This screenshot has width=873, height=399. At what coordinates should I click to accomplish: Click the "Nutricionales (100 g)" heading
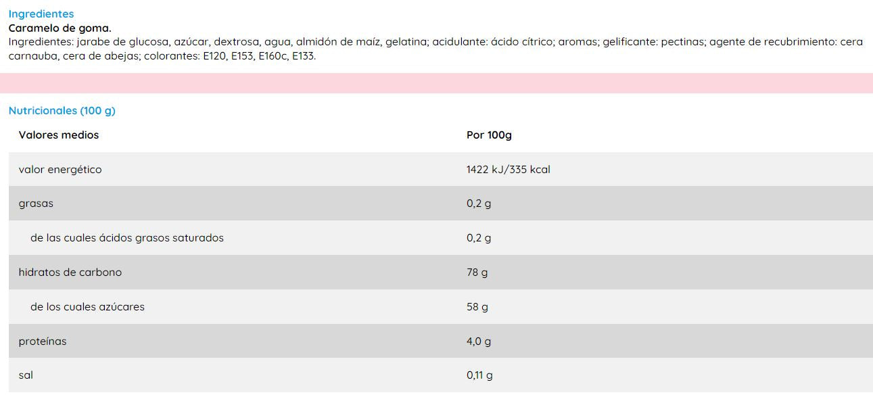click(x=62, y=111)
